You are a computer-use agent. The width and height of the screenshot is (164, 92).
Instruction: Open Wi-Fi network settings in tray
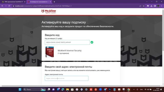coord(145,89)
